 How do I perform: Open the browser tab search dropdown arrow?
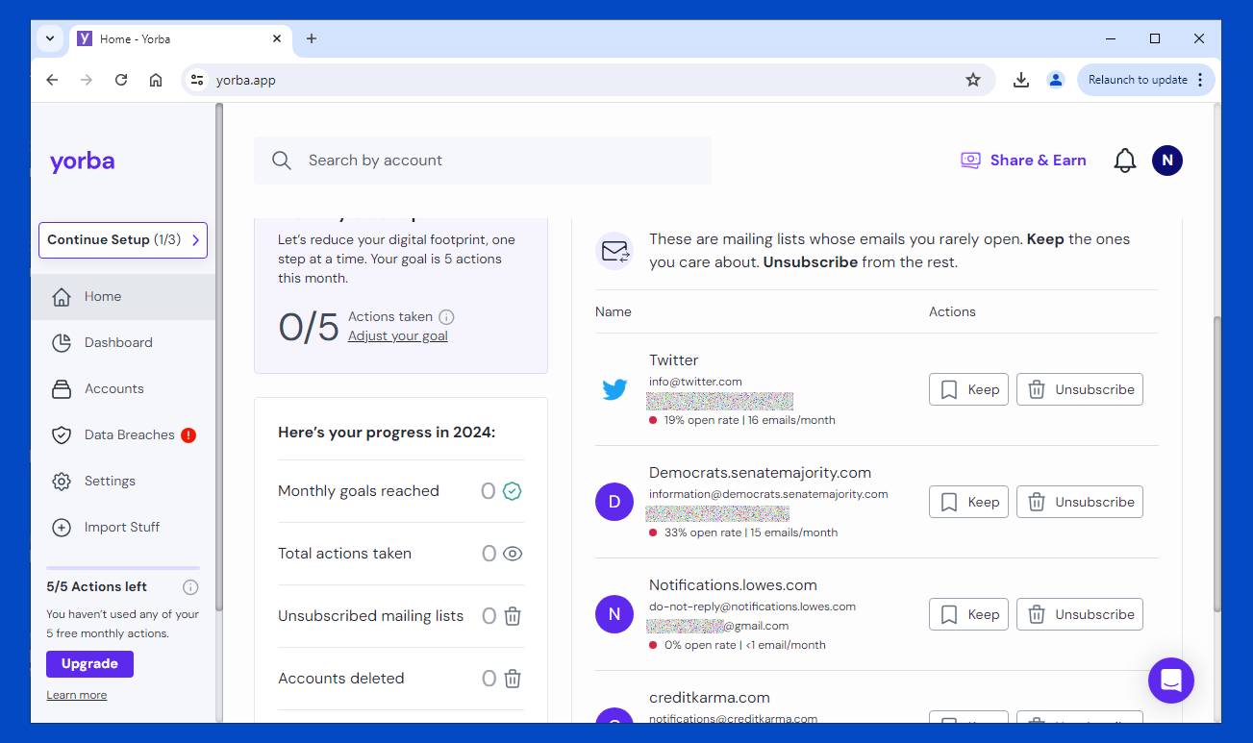(50, 38)
